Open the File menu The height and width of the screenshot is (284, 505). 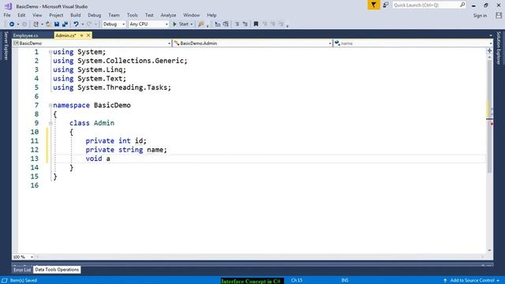7,15
